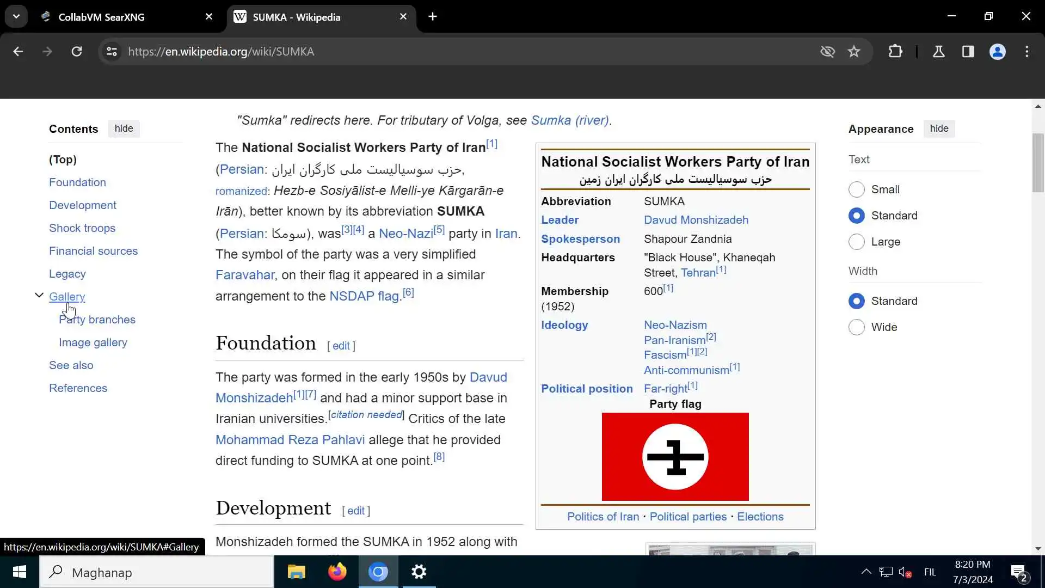Open the tab search dropdown arrow
Image resolution: width=1045 pixels, height=588 pixels.
[x=16, y=16]
